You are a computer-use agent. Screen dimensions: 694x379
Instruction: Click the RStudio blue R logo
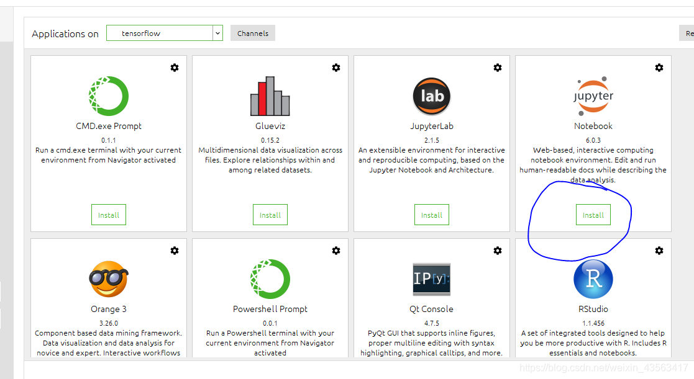[x=593, y=279]
